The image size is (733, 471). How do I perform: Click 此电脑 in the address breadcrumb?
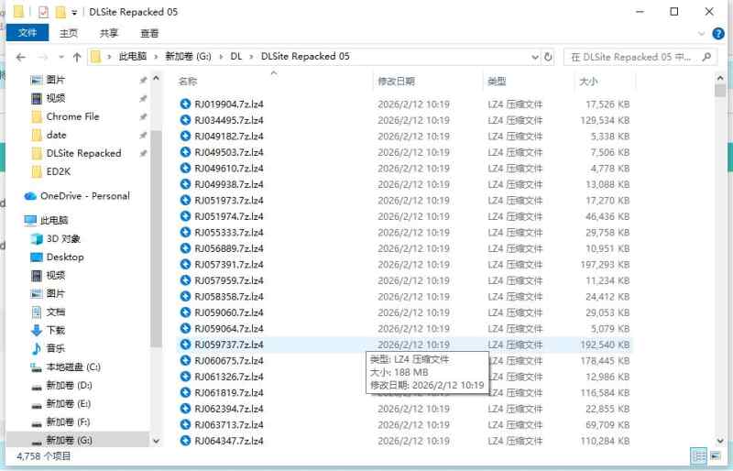click(133, 57)
